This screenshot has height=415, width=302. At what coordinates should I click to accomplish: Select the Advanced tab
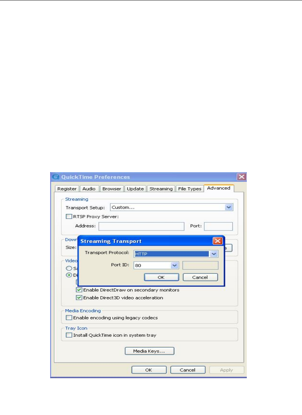pos(219,188)
